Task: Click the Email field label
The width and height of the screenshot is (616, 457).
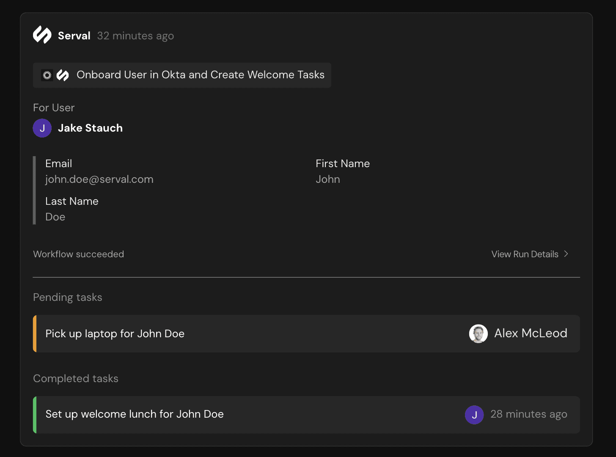Action: tap(59, 164)
